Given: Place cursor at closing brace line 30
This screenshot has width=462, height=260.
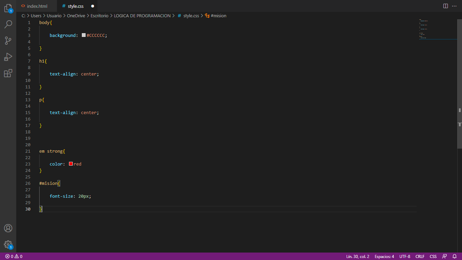Looking at the screenshot, I should tap(41, 209).
